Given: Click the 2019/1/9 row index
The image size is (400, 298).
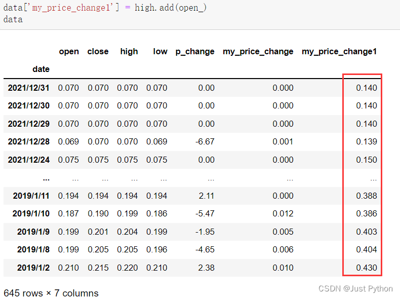Looking at the screenshot, I should (x=33, y=232).
